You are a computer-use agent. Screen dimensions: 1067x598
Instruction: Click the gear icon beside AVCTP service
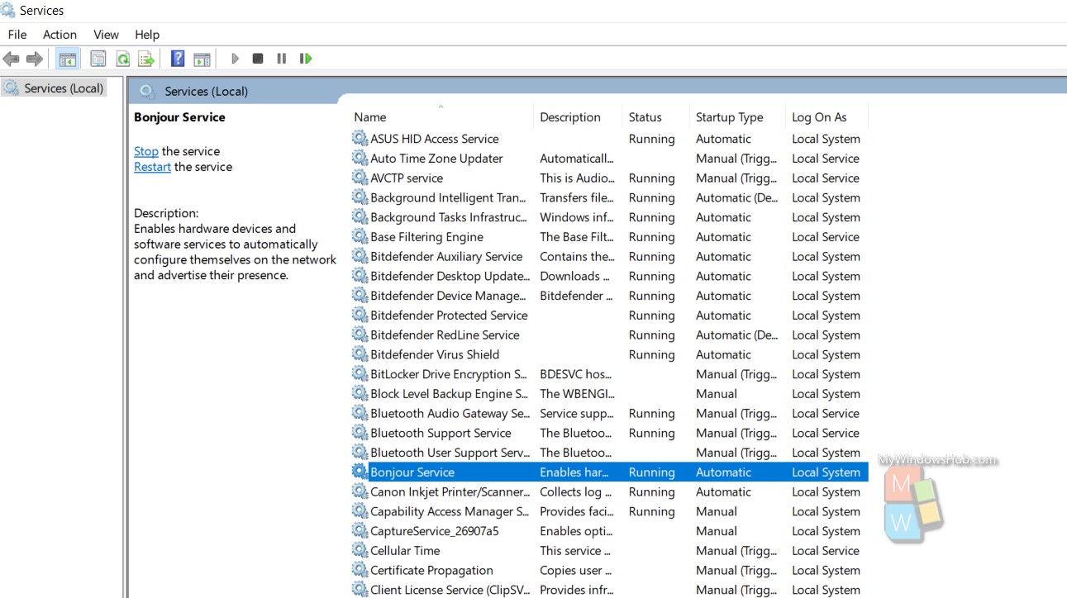(x=360, y=178)
